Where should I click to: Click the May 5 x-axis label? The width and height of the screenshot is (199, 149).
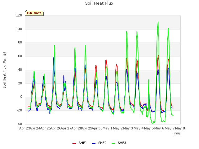click(x=149, y=128)
